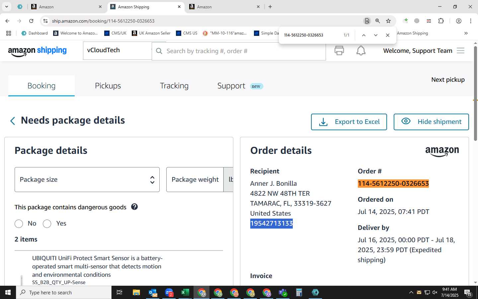The image size is (478, 299).
Task: Open a new browser tab with the plus button
Action: [x=270, y=7]
